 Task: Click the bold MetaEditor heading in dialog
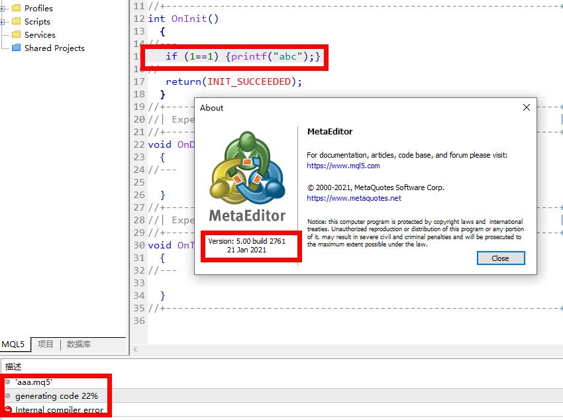[x=330, y=132]
